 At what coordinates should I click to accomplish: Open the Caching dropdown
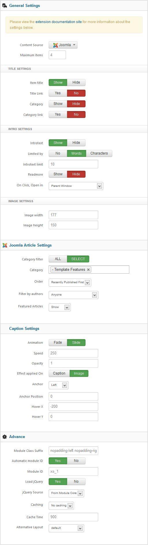(x=61, y=505)
